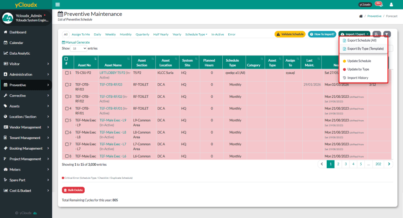Open the notifications chat icon with 99+ badge

379,4
